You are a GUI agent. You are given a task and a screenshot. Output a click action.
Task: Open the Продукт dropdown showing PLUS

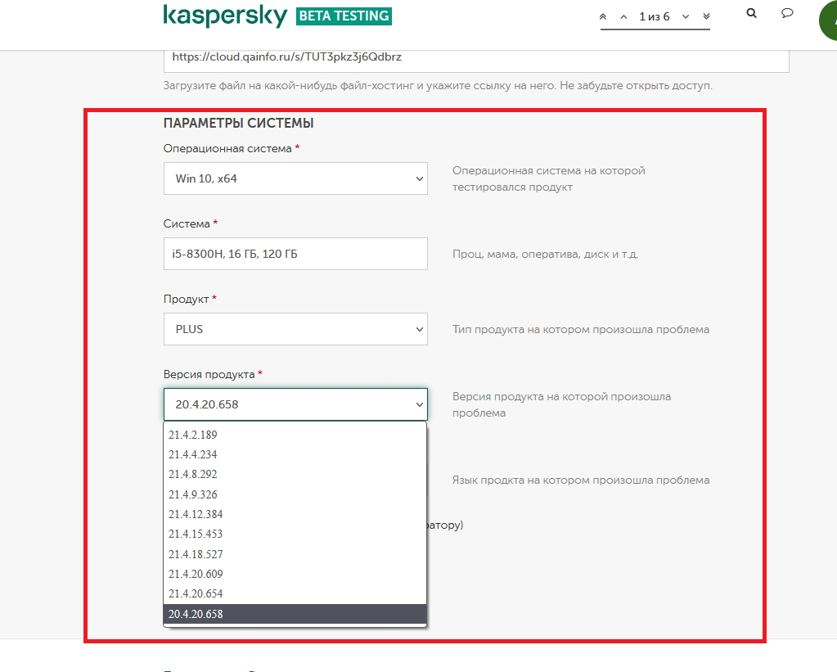[x=295, y=329]
